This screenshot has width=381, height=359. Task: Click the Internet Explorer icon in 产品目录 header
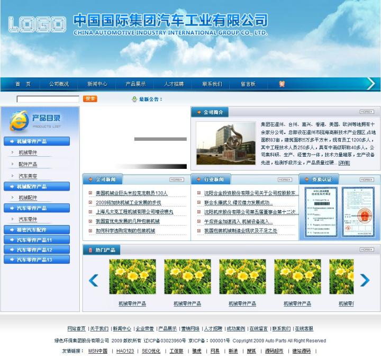(x=19, y=121)
